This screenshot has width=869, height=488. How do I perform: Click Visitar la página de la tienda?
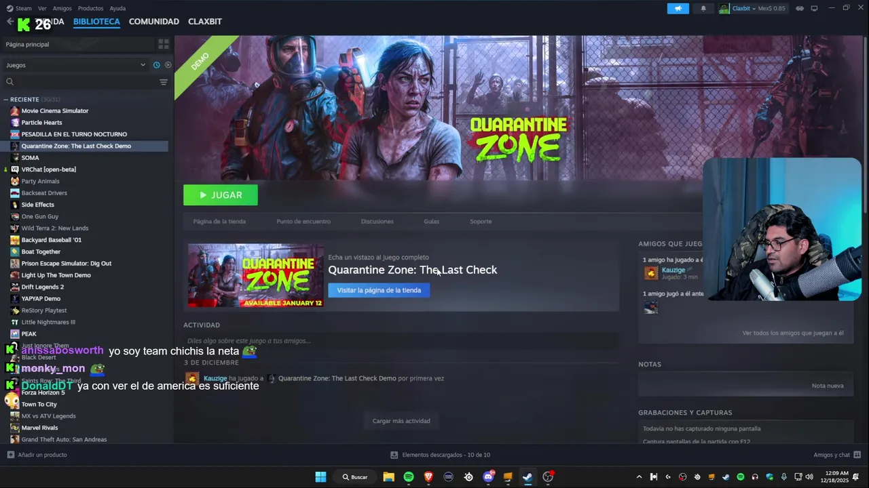(379, 290)
